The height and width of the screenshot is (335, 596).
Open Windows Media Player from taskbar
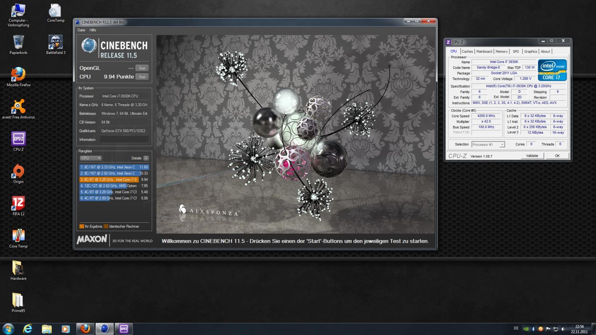coord(66,329)
